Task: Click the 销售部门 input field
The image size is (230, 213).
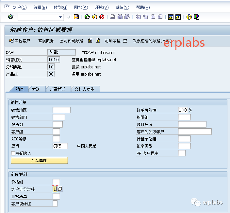Action: coord(59,117)
